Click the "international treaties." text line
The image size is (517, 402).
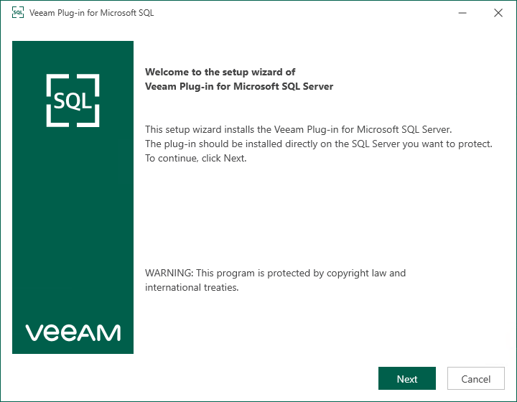click(192, 288)
